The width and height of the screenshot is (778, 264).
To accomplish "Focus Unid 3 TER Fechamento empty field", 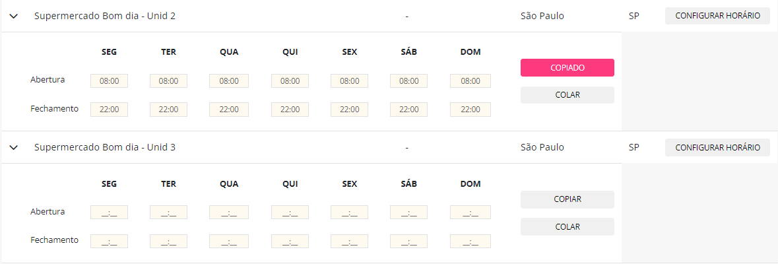I will click(x=169, y=242).
